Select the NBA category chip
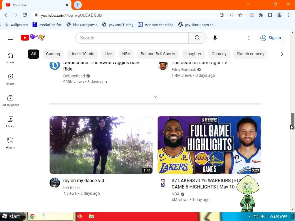 click(x=126, y=54)
